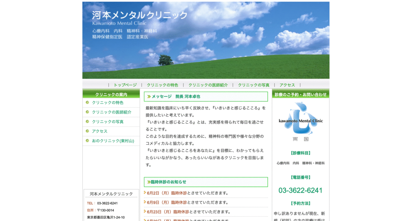Click postal code 〒130-0014
Viewport: 393px width, 221px height.
click(106, 210)
